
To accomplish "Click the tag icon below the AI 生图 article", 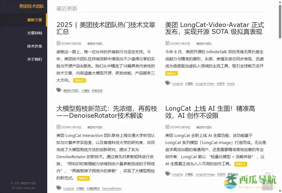I will (x=167, y=173).
